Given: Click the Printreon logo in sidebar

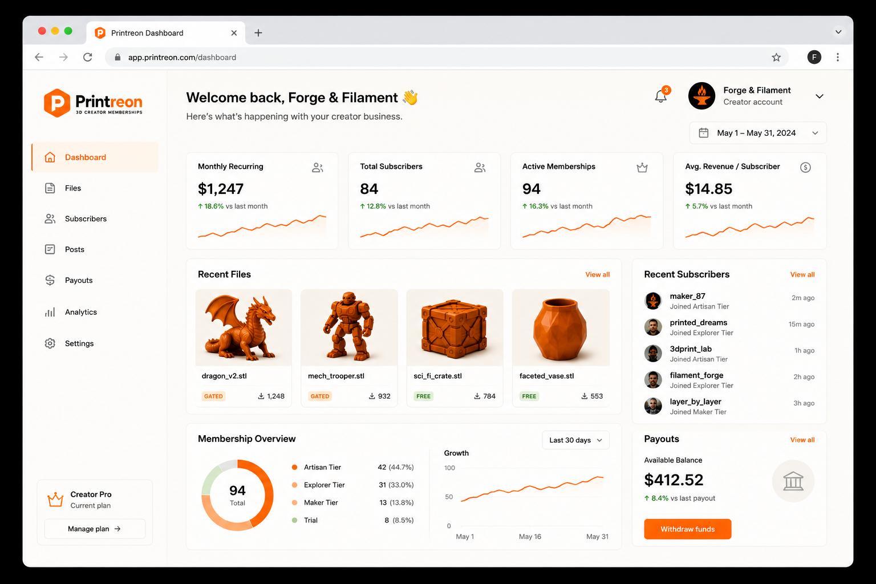Looking at the screenshot, I should coord(94,103).
